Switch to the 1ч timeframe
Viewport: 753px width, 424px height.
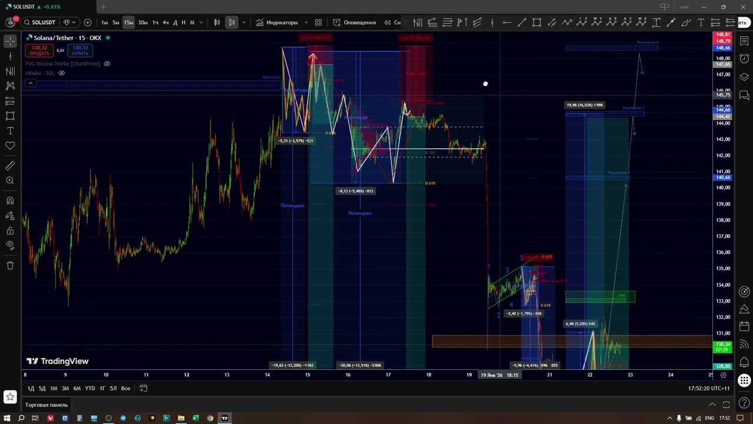click(x=155, y=22)
